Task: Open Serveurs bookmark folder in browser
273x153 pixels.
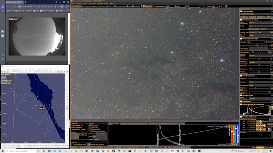Action: click(11, 11)
